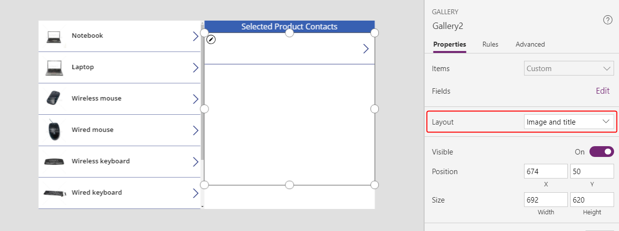The image size is (619, 231).
Task: Click the Edit link for Fields
Action: point(602,91)
